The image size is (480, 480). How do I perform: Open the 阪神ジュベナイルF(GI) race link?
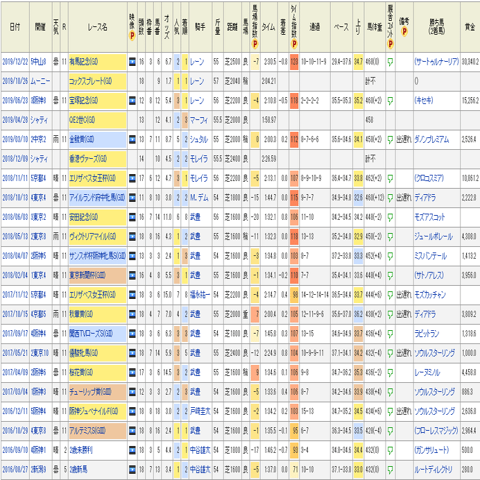pyautogui.click(x=94, y=411)
